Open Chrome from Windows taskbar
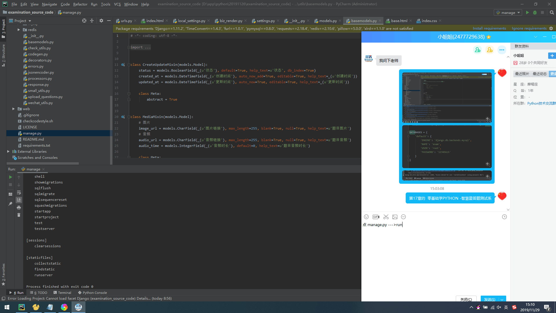The height and width of the screenshot is (313, 556). pos(64,307)
